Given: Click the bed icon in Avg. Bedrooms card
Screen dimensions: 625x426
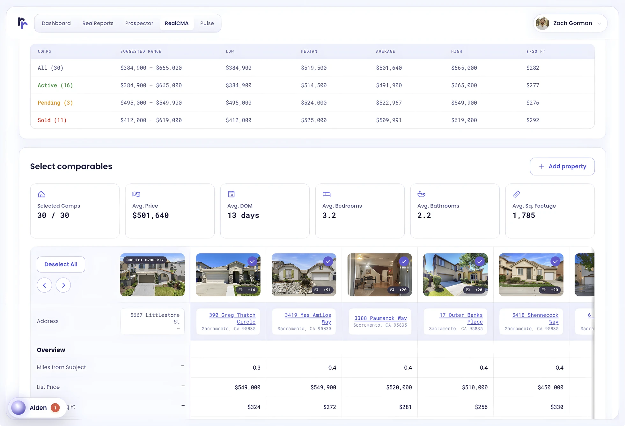Looking at the screenshot, I should [327, 194].
